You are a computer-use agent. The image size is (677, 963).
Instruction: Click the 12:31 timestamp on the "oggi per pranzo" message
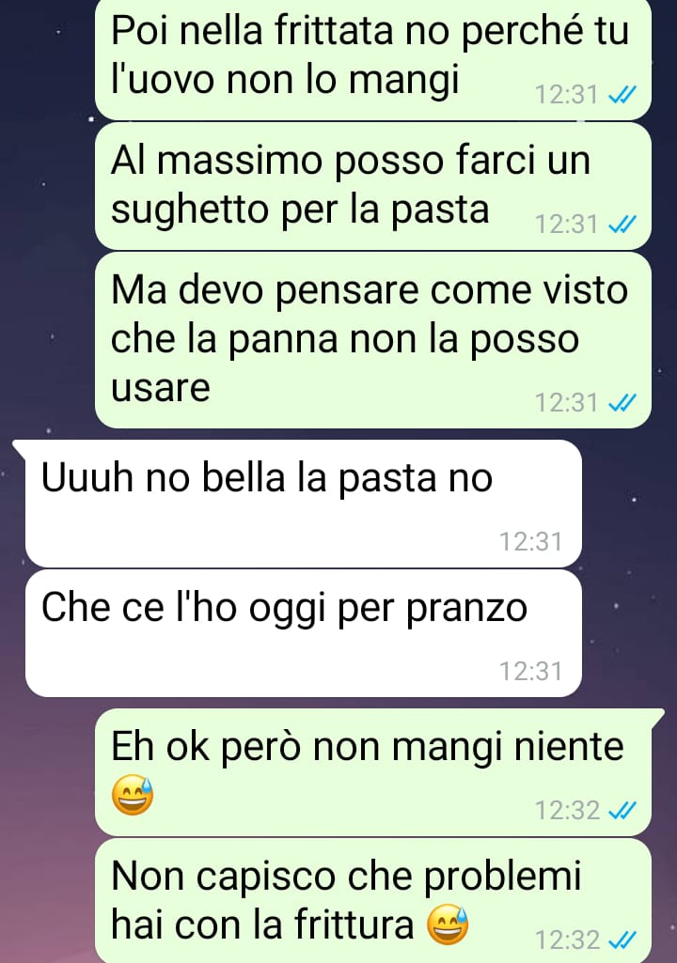click(x=530, y=672)
